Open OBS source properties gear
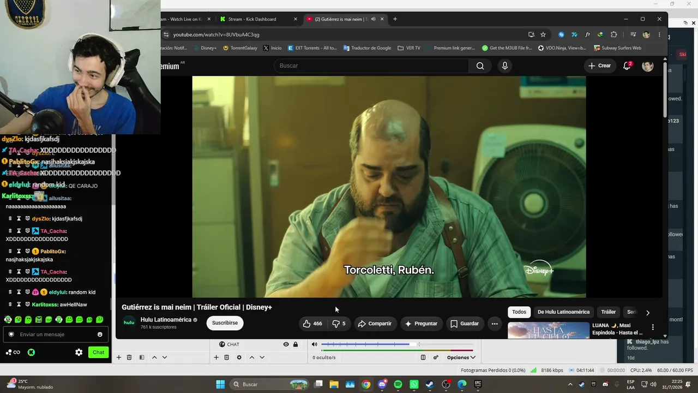Viewport: 698px width, 393px height. pos(239,358)
